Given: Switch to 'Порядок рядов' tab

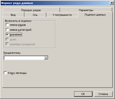Looking at the screenshot, I should click(31, 10).
